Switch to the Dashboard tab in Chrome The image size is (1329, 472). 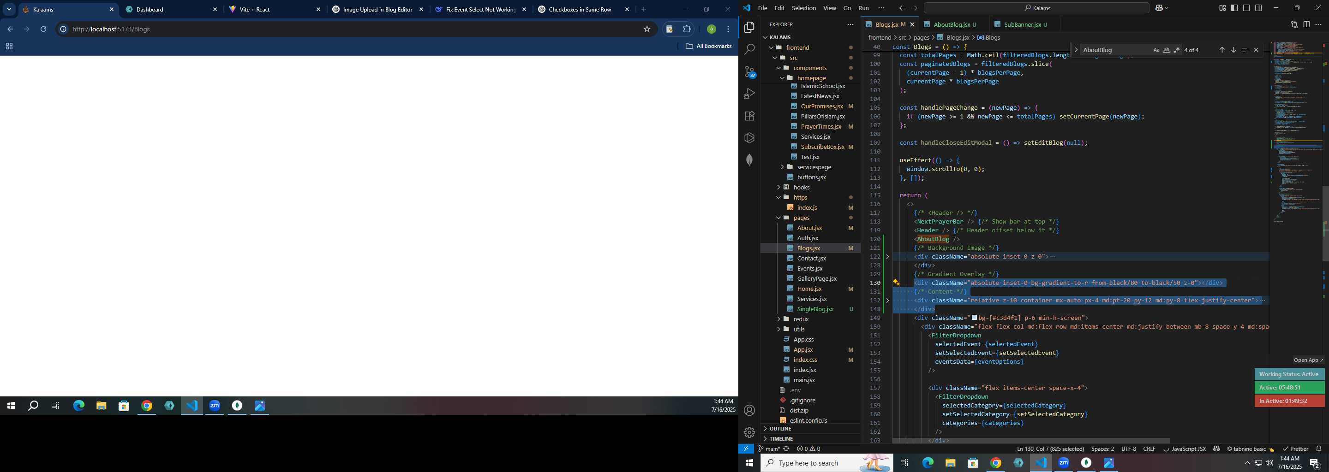click(x=172, y=9)
